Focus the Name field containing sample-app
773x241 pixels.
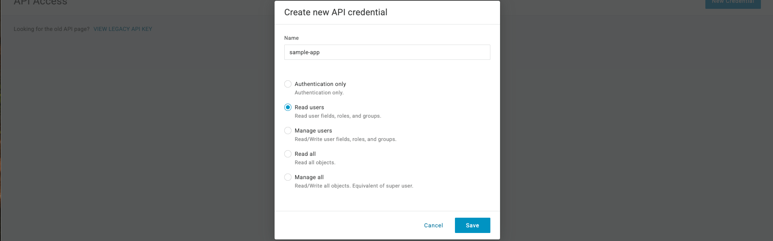click(387, 52)
